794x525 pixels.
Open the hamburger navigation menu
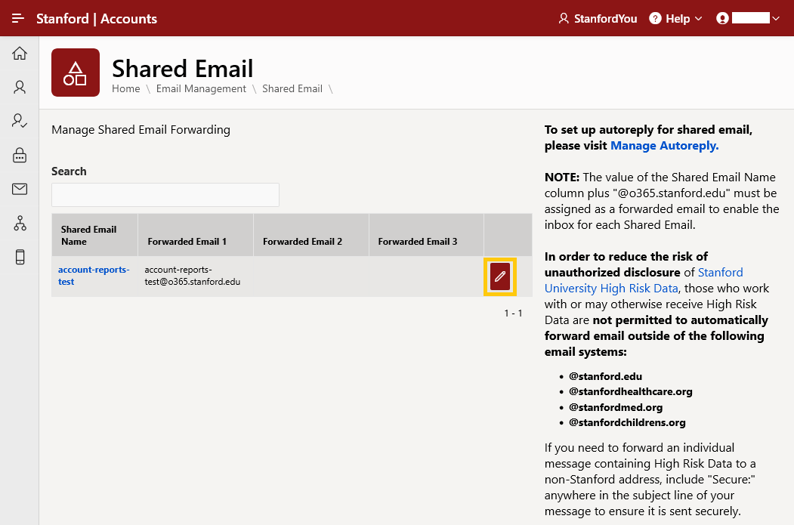(x=17, y=18)
